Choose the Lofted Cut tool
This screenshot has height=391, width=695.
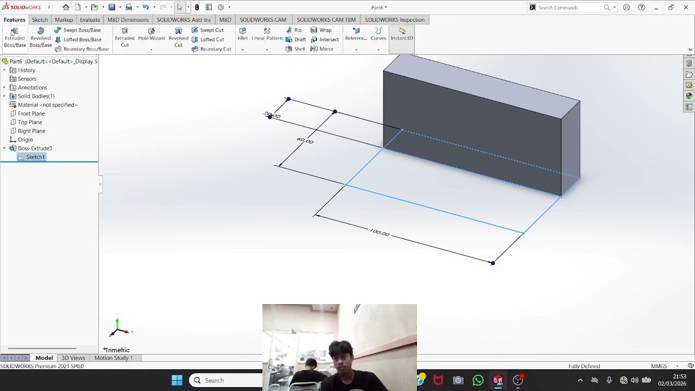(208, 40)
